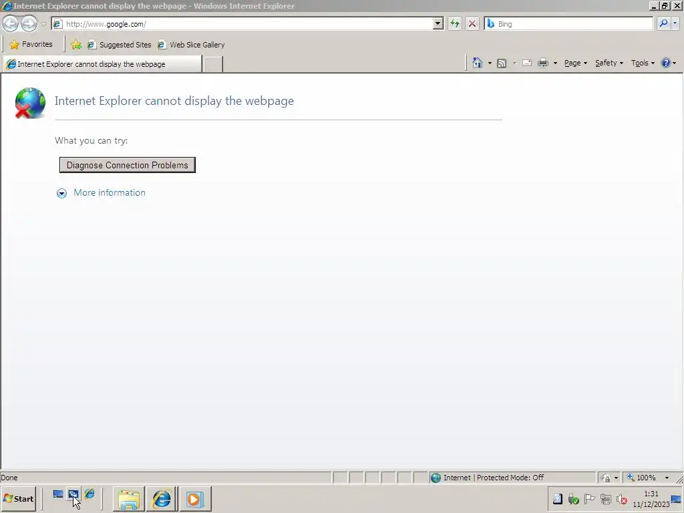684x513 pixels.
Task: Click the Internet security zone status
Action: point(512,478)
